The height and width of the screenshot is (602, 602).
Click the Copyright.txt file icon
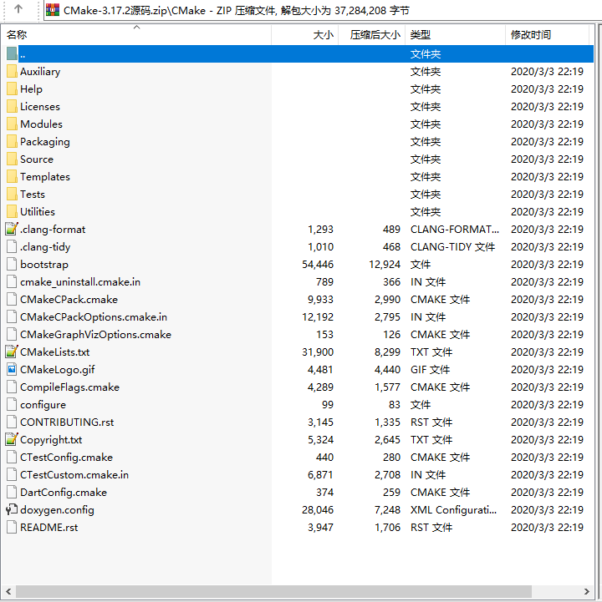[12, 439]
